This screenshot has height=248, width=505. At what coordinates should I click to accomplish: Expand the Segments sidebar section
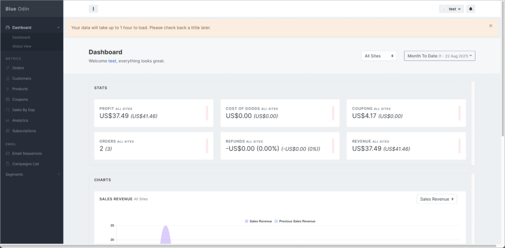pos(32,174)
